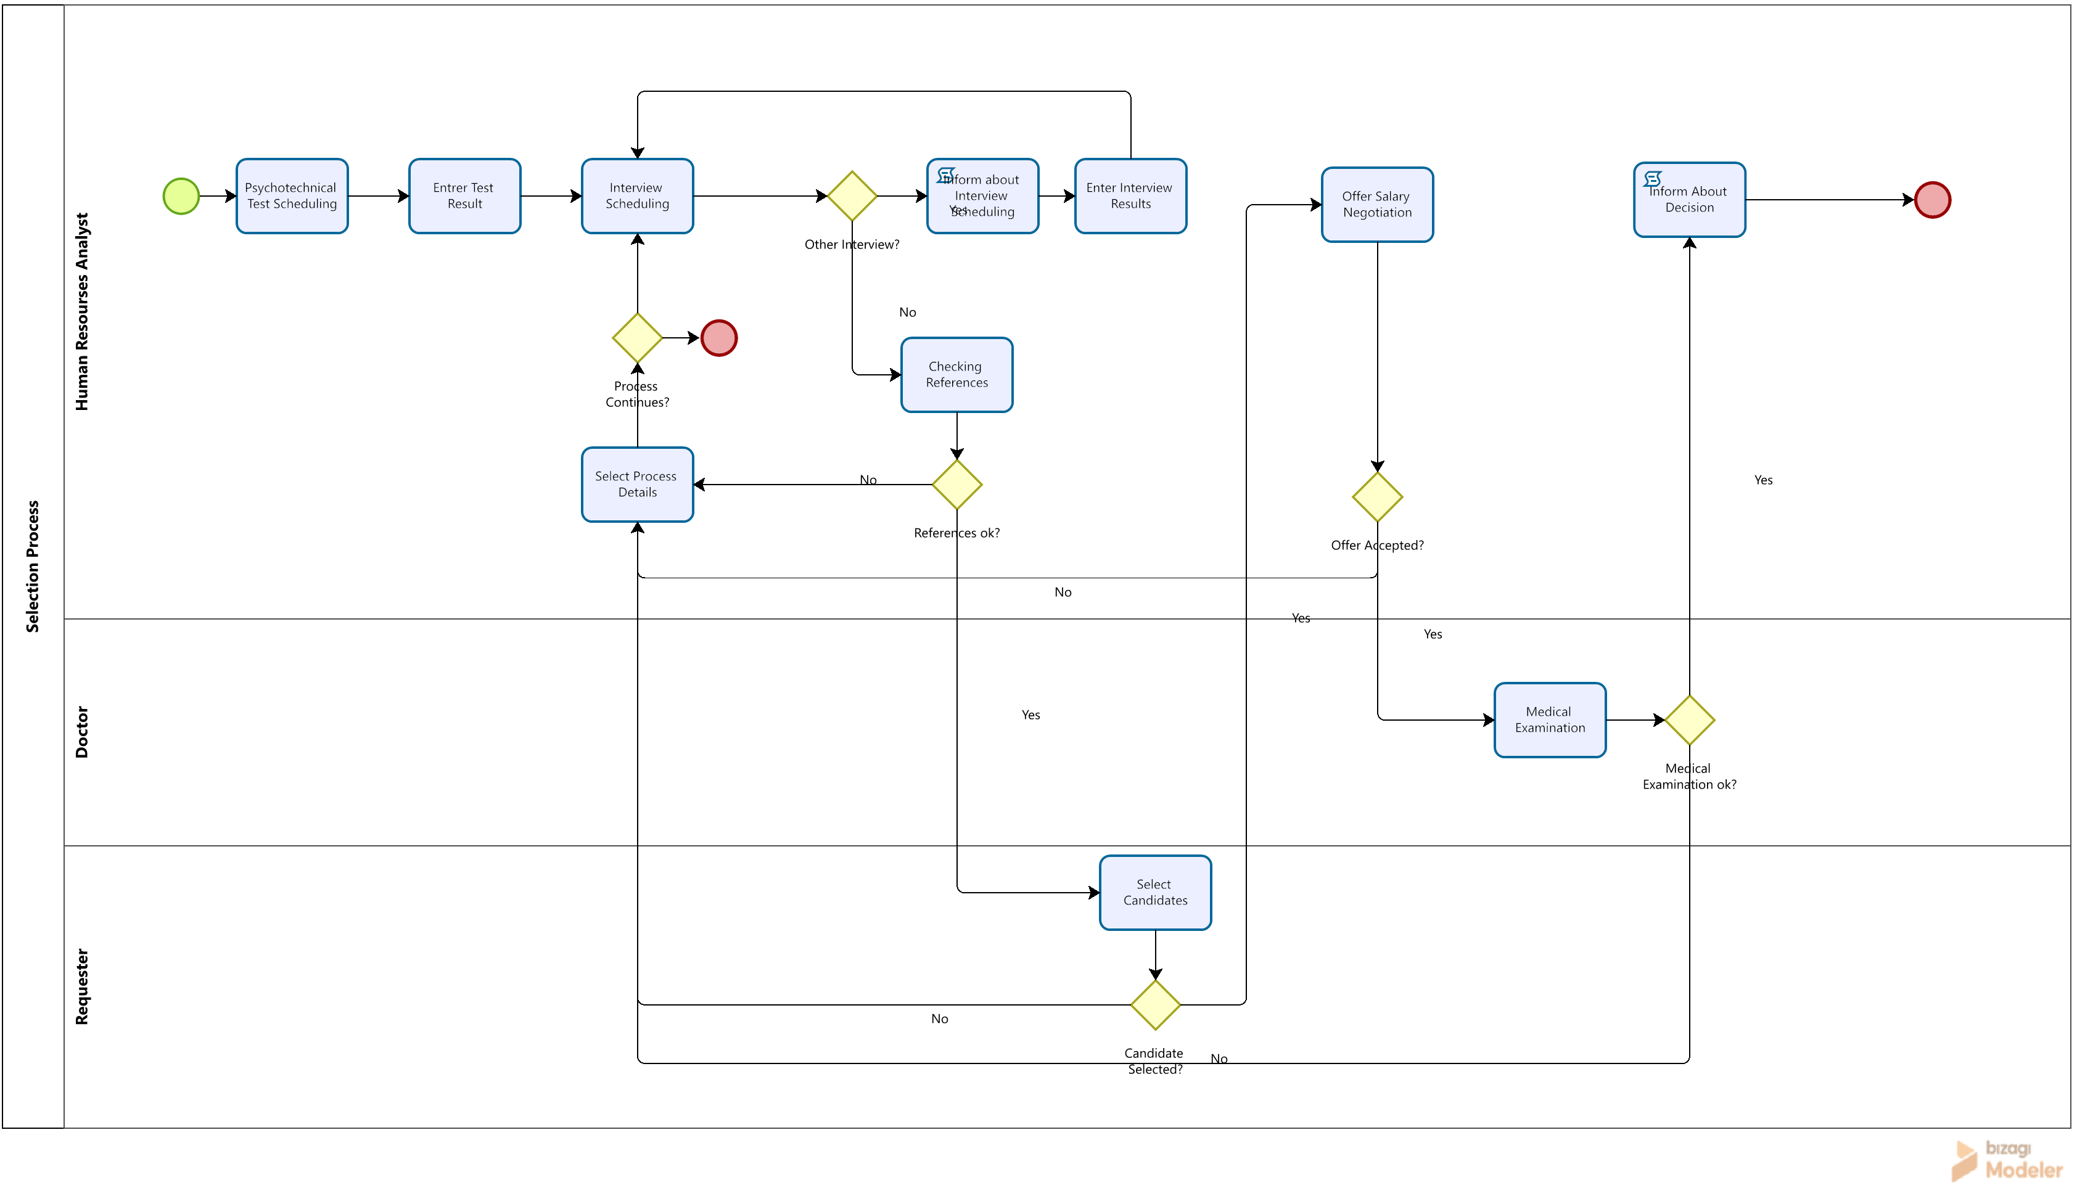Screen dimensions: 2077x1188
Task: Select the Process Continues gateway diamond
Action: 638,338
